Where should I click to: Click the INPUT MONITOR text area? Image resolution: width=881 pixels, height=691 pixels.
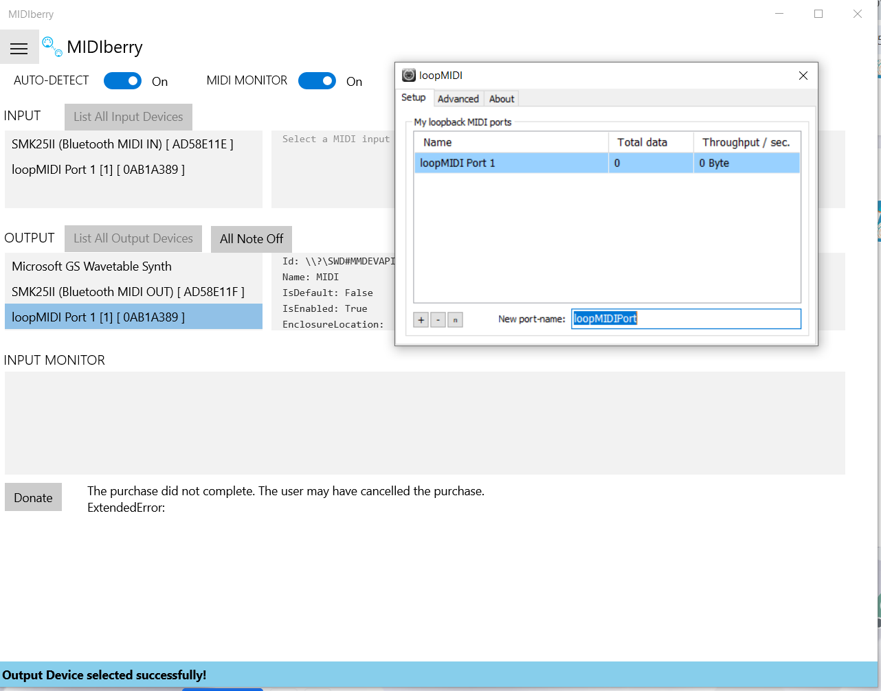click(425, 423)
